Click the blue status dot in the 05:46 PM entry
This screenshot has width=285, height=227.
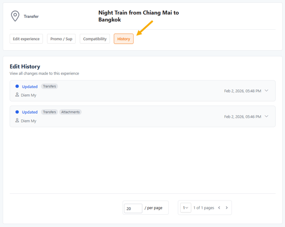tap(17, 112)
